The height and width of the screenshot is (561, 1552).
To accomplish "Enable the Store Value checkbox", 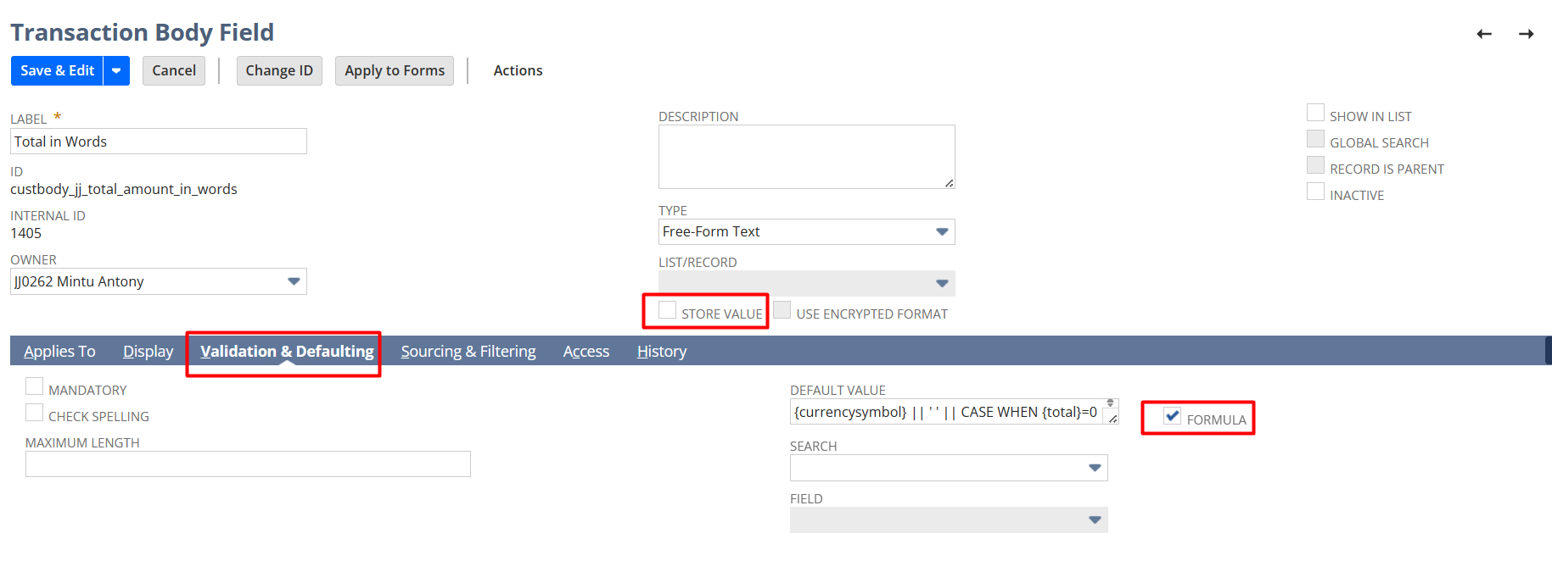I will [x=668, y=311].
